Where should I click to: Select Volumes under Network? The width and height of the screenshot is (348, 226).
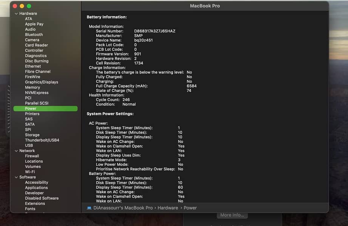tap(33, 167)
